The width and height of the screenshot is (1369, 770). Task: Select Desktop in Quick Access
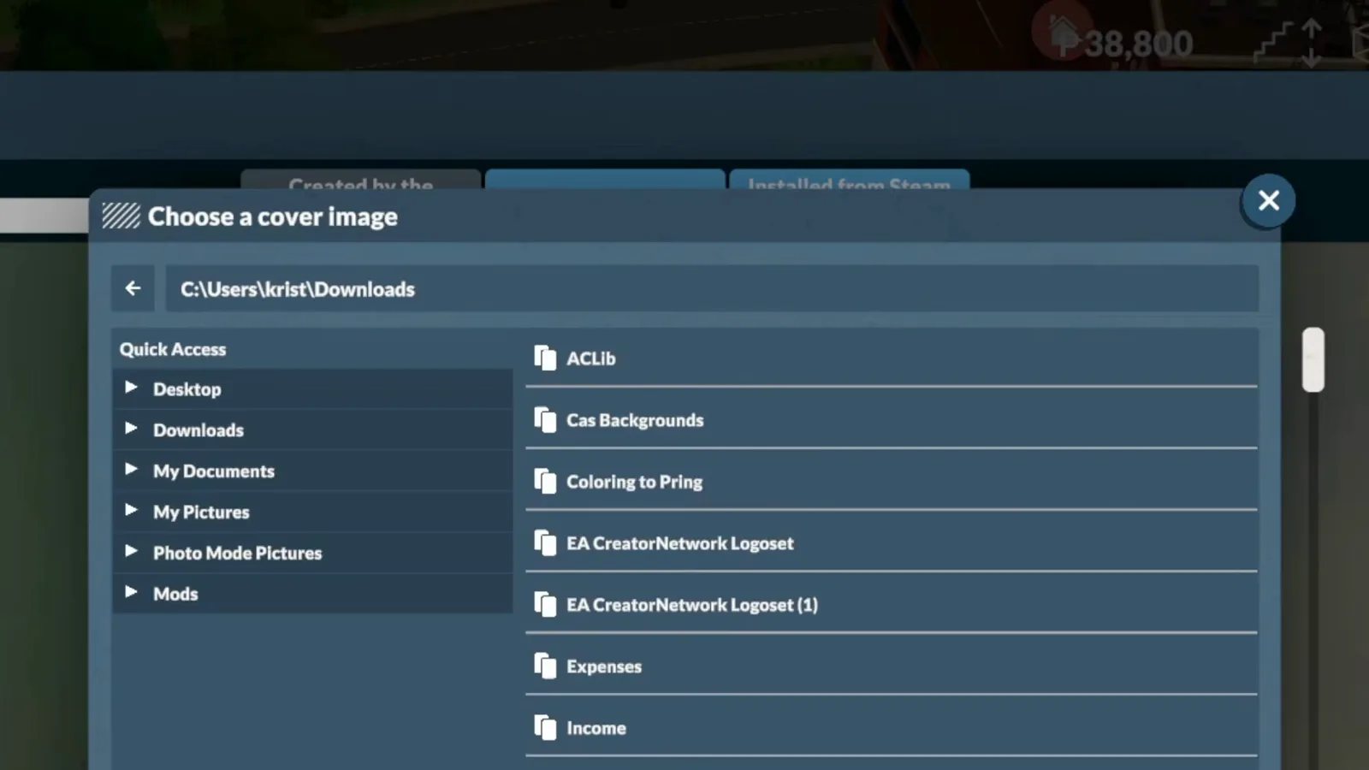[187, 389]
